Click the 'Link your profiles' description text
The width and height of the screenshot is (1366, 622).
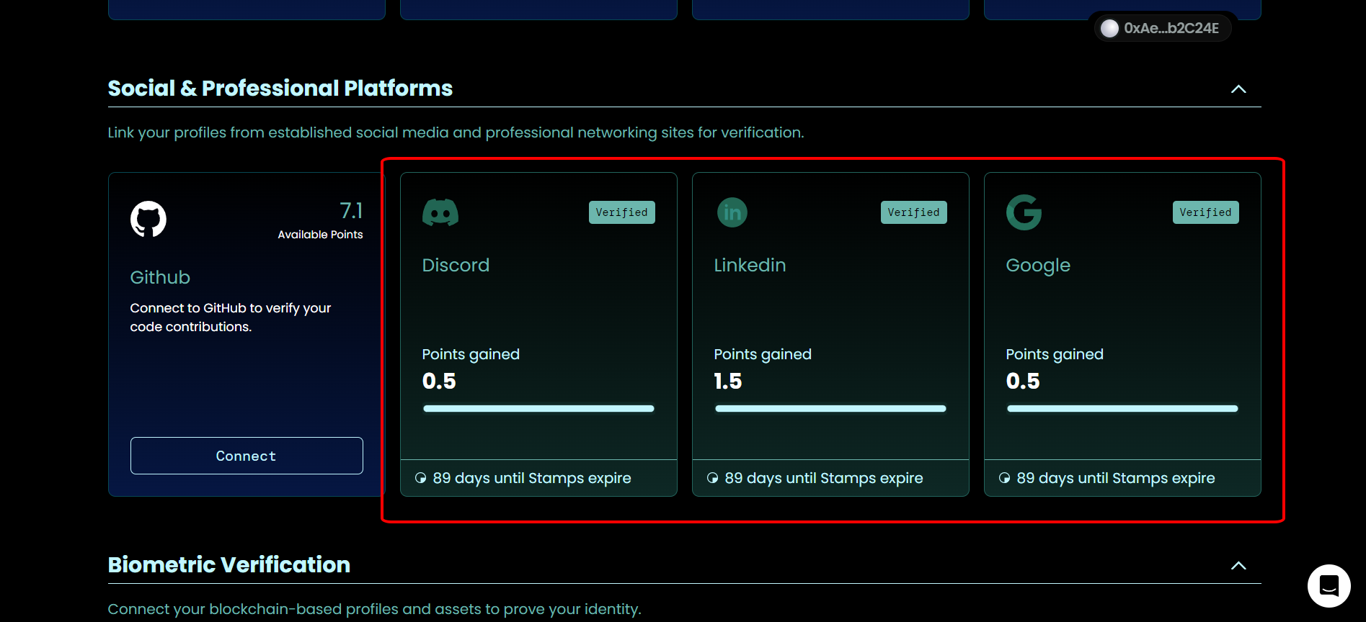(456, 132)
